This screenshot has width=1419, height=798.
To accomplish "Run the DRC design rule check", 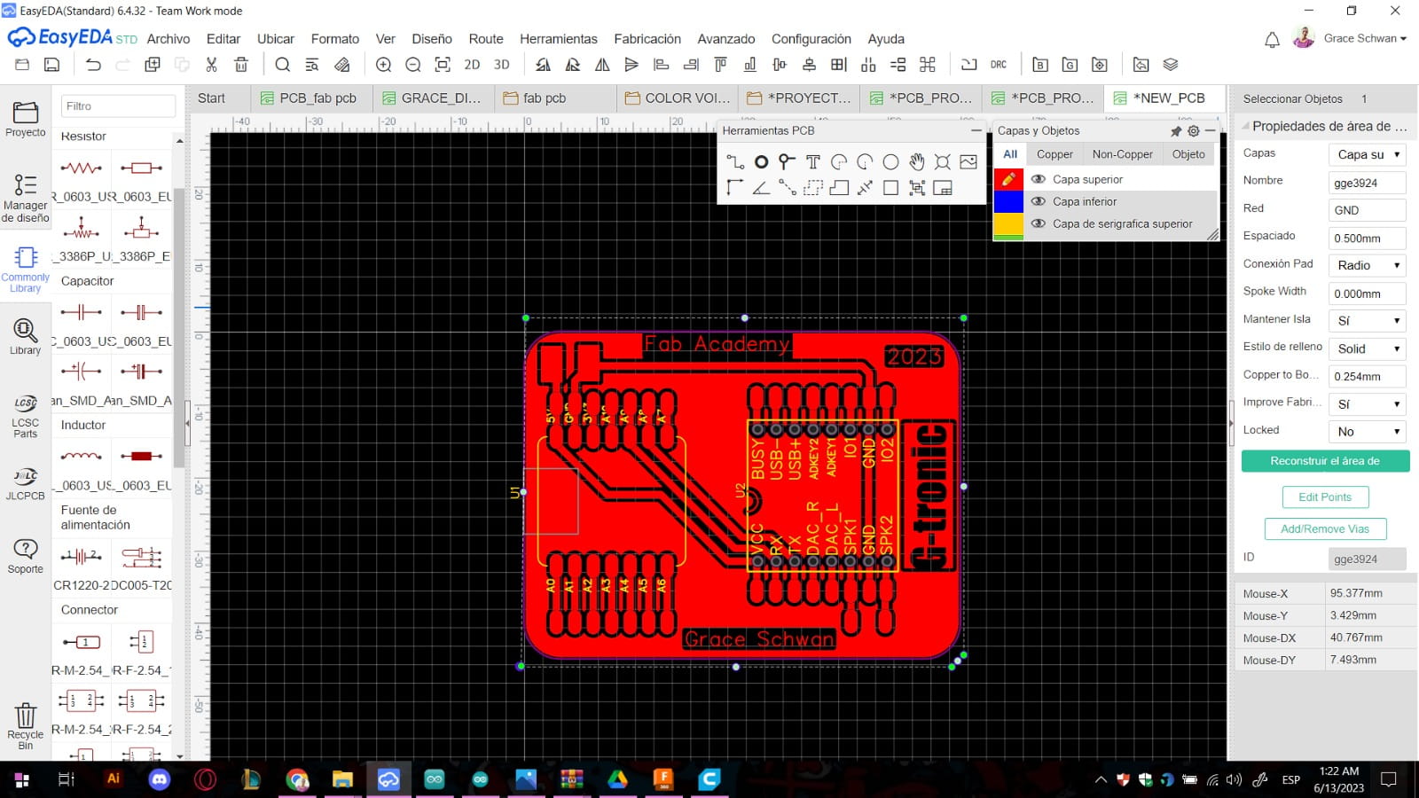I will coord(999,65).
